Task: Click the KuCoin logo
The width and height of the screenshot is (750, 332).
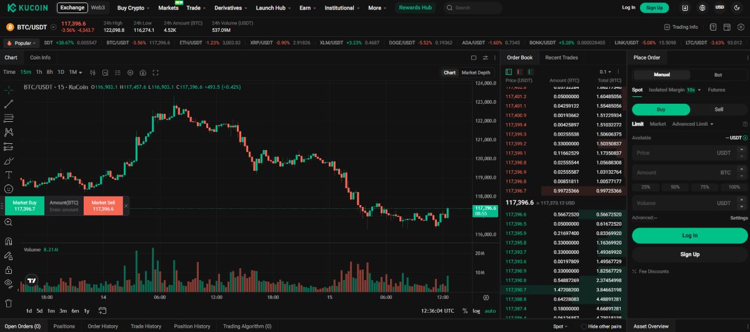Action: tap(29, 8)
